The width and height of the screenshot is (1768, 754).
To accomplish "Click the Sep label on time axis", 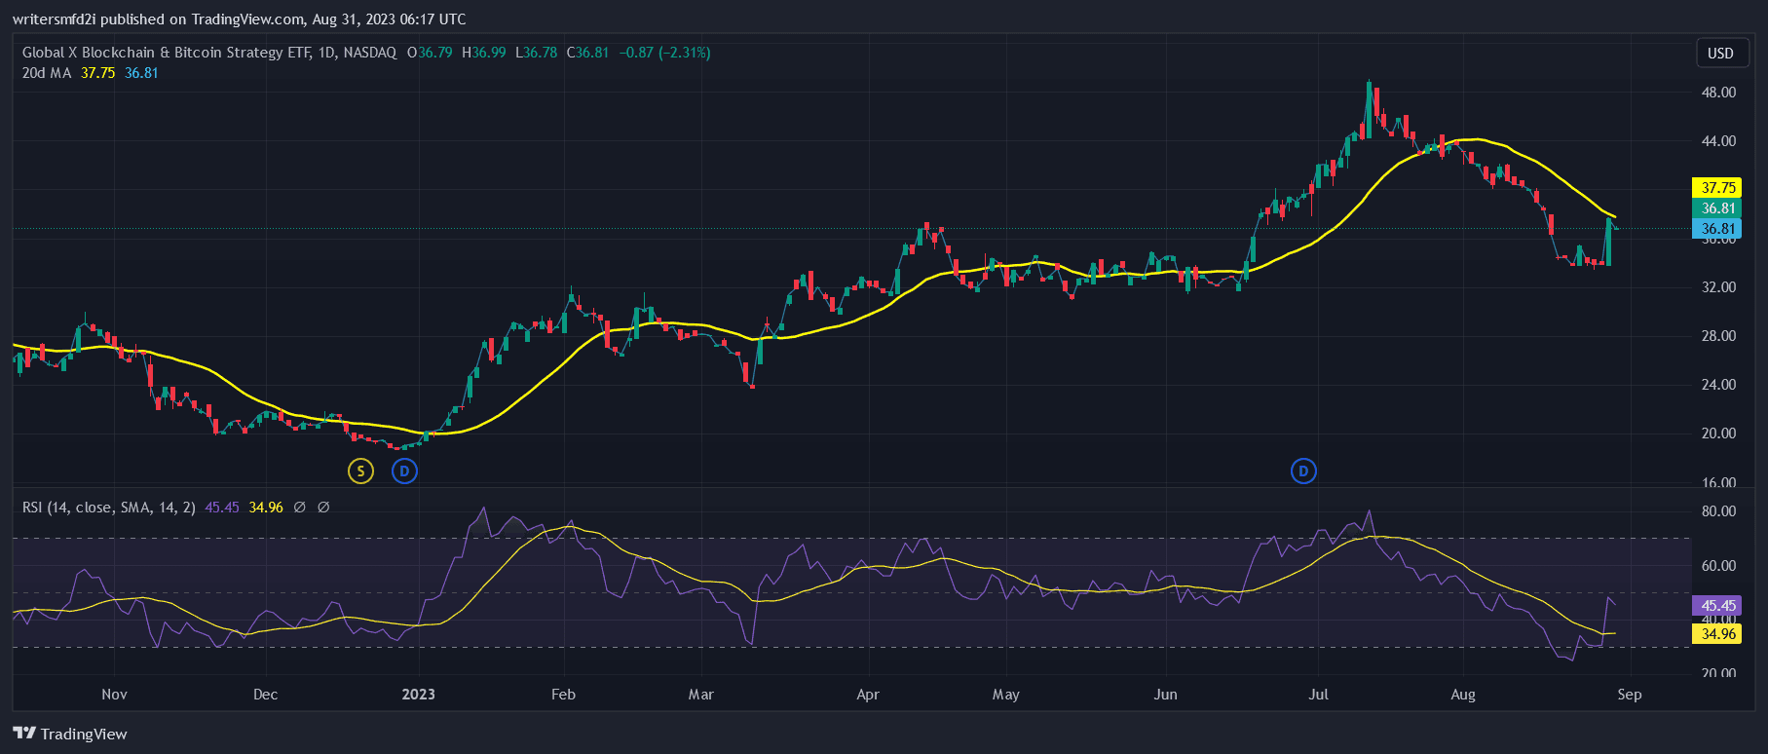I will [x=1629, y=695].
